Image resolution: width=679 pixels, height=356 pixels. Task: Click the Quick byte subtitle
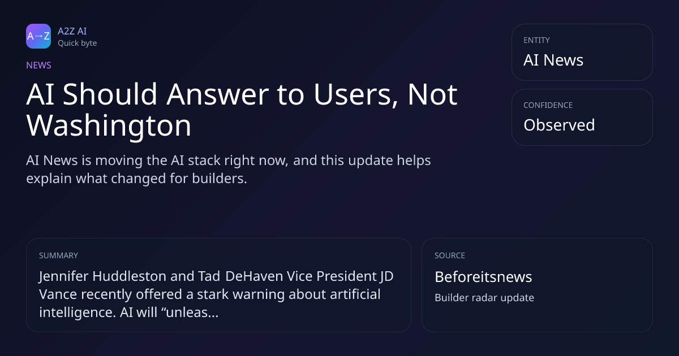pyautogui.click(x=77, y=43)
